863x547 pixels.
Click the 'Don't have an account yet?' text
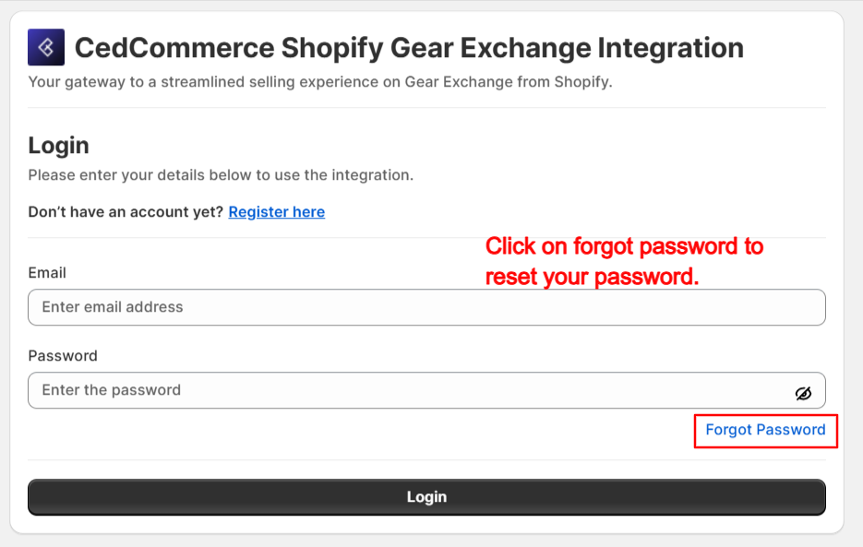point(126,212)
